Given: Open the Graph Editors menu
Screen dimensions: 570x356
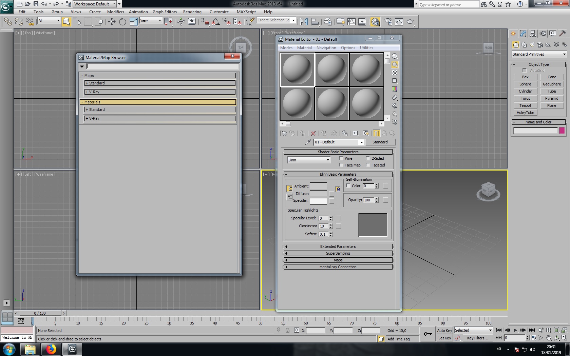Looking at the screenshot, I should tap(165, 12).
